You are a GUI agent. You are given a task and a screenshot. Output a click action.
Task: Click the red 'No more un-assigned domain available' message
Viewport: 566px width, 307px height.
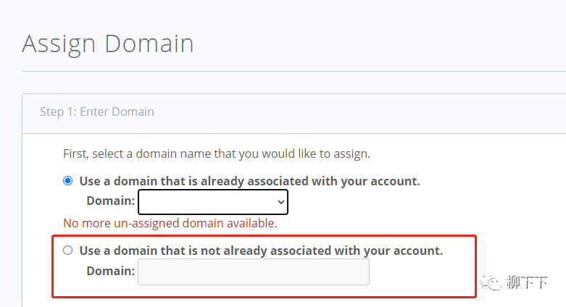(x=170, y=223)
